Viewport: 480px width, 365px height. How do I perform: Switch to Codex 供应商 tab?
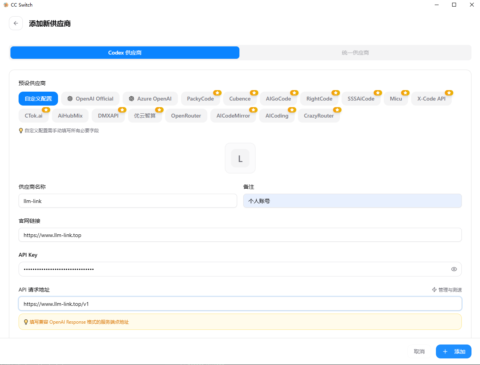point(125,53)
